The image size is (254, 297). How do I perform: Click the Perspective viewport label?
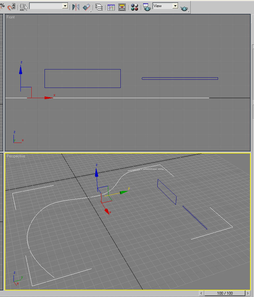coord(16,156)
